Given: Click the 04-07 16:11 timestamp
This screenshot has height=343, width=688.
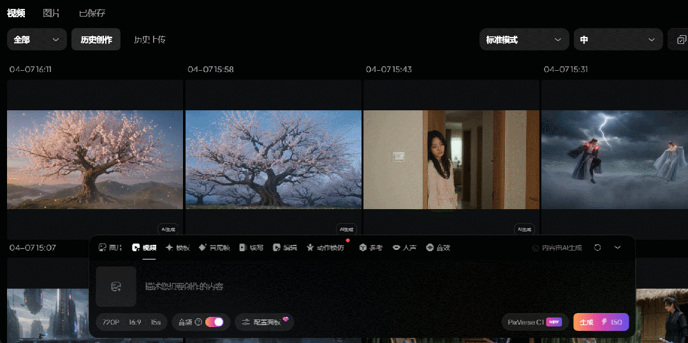Looking at the screenshot, I should pyautogui.click(x=30, y=69).
